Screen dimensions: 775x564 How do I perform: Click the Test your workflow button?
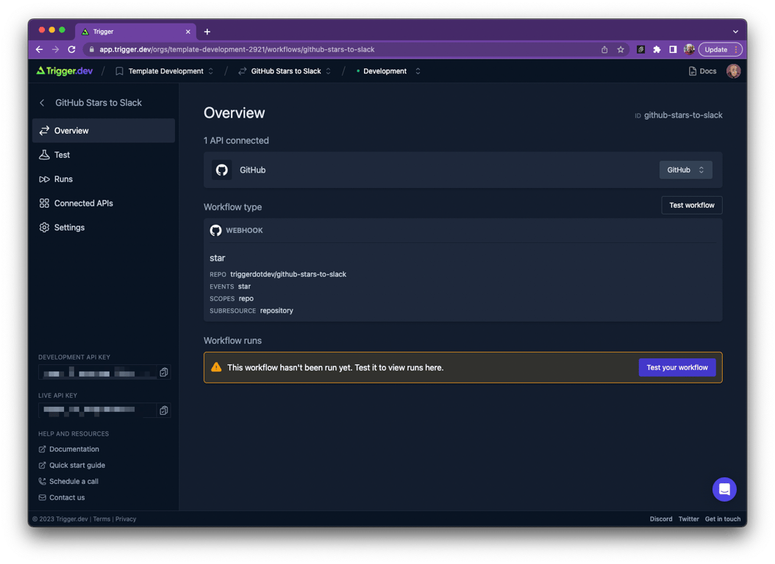tap(677, 368)
